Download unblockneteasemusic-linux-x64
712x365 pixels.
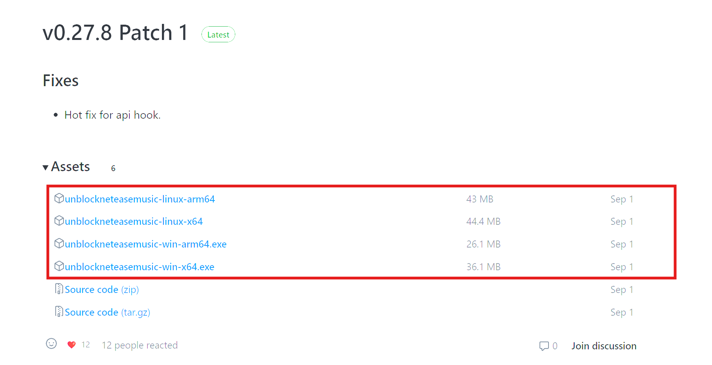[134, 222]
